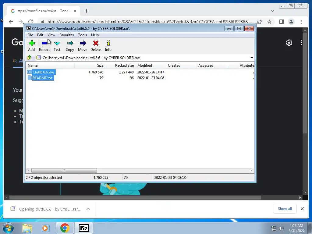The height and width of the screenshot is (234, 312).
Task: Open Chrome three-dot menu
Action: 301,22
